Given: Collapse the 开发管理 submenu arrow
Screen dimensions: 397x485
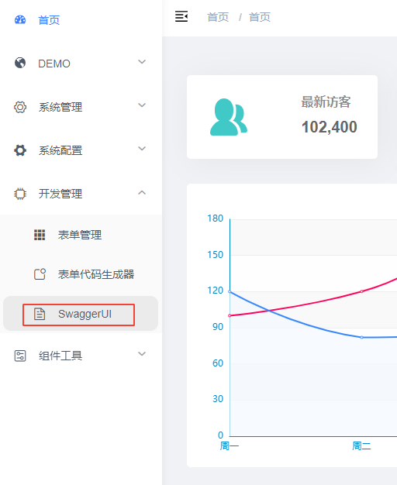Looking at the screenshot, I should [142, 193].
